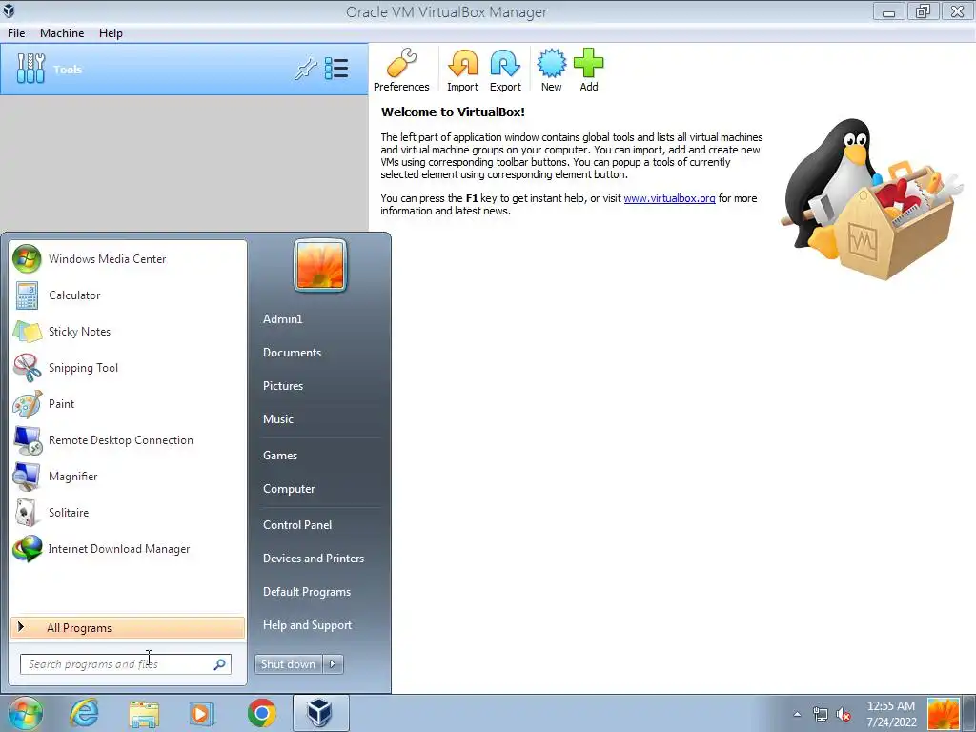Open the Tools list menu icon

[336, 69]
